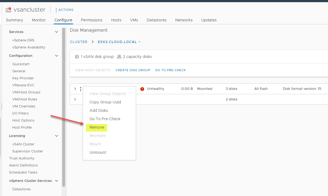Click GO TO PRE-CHECK link in toolbar
Screen dimensions: 328x196
[x=170, y=70]
